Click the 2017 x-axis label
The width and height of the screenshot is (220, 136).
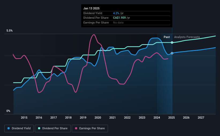(x=54, y=118)
